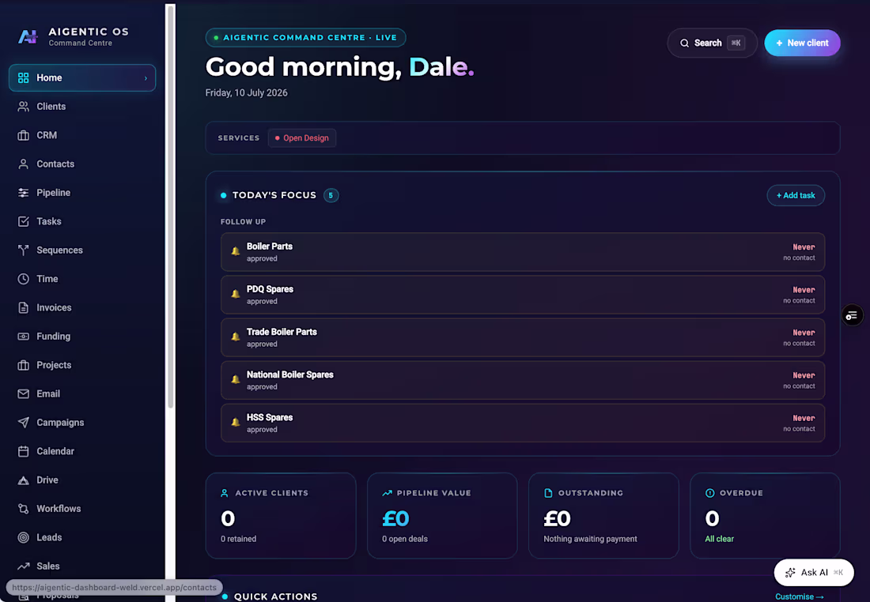Click the Customise link
Image resolution: width=870 pixels, height=602 pixels.
[x=799, y=597]
